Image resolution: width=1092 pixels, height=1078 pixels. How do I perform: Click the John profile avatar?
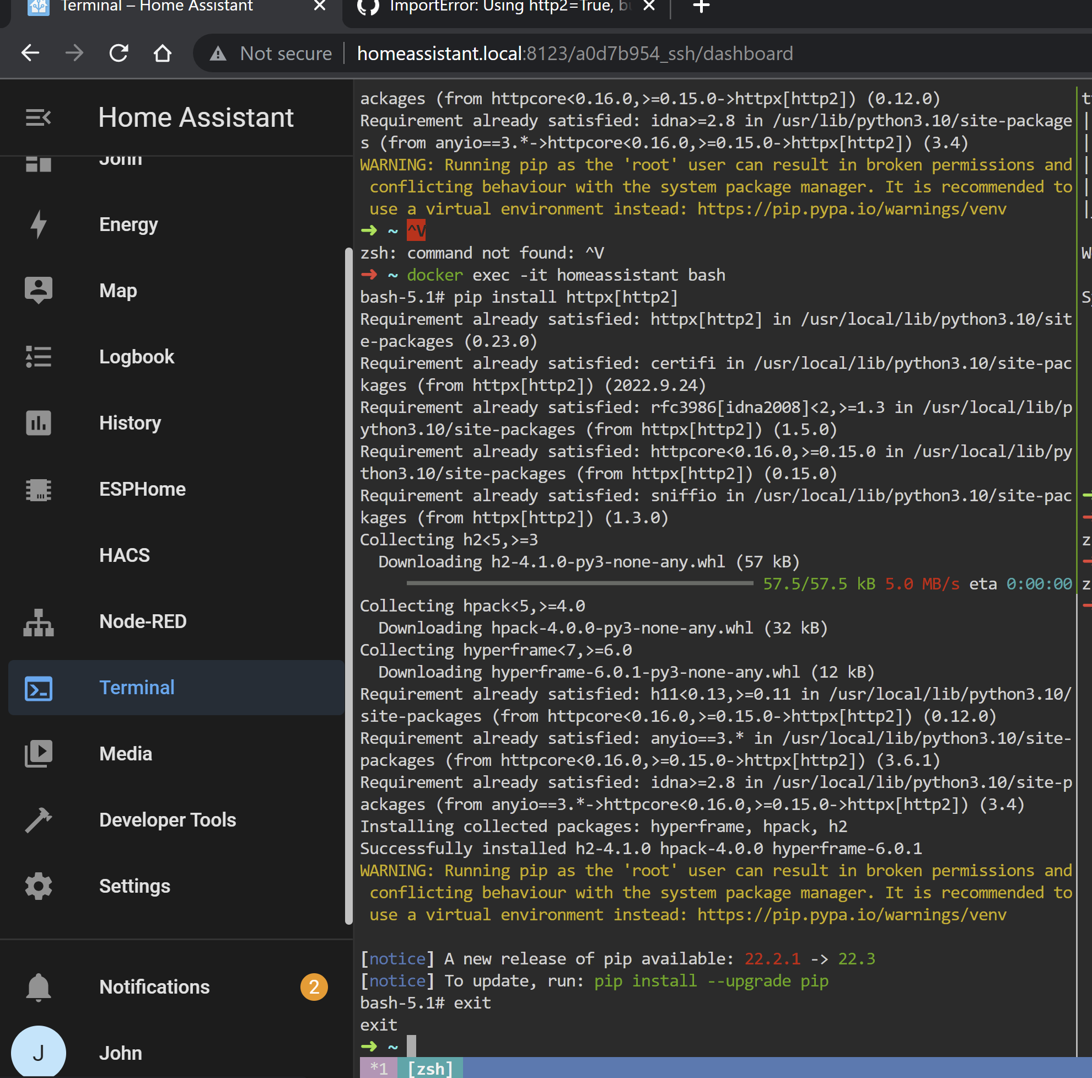click(x=38, y=1052)
